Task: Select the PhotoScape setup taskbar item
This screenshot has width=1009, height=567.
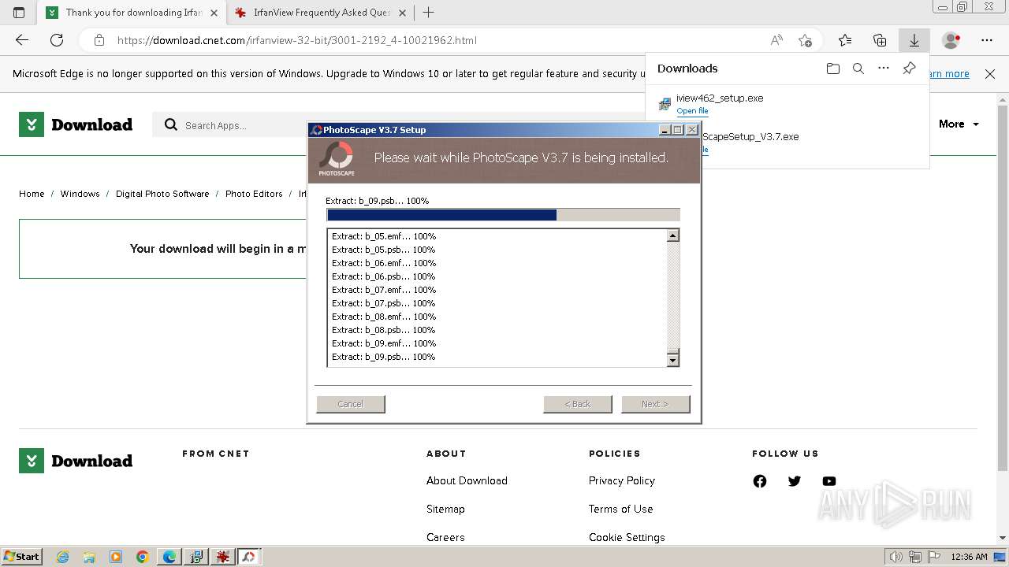Action: click(249, 557)
